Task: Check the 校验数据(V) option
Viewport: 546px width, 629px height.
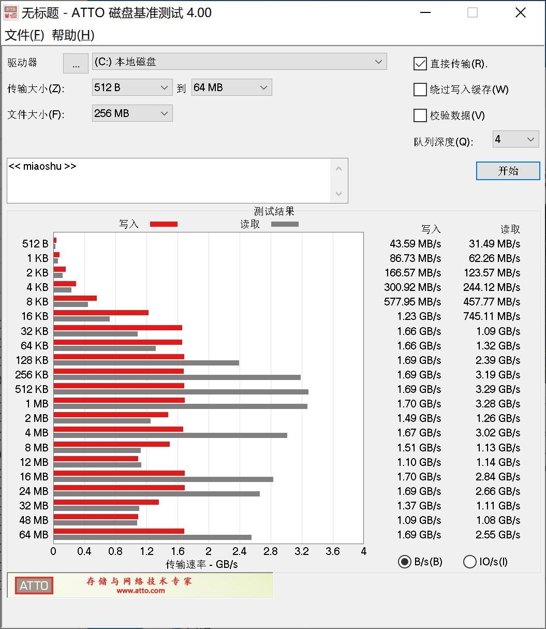Action: 420,115
